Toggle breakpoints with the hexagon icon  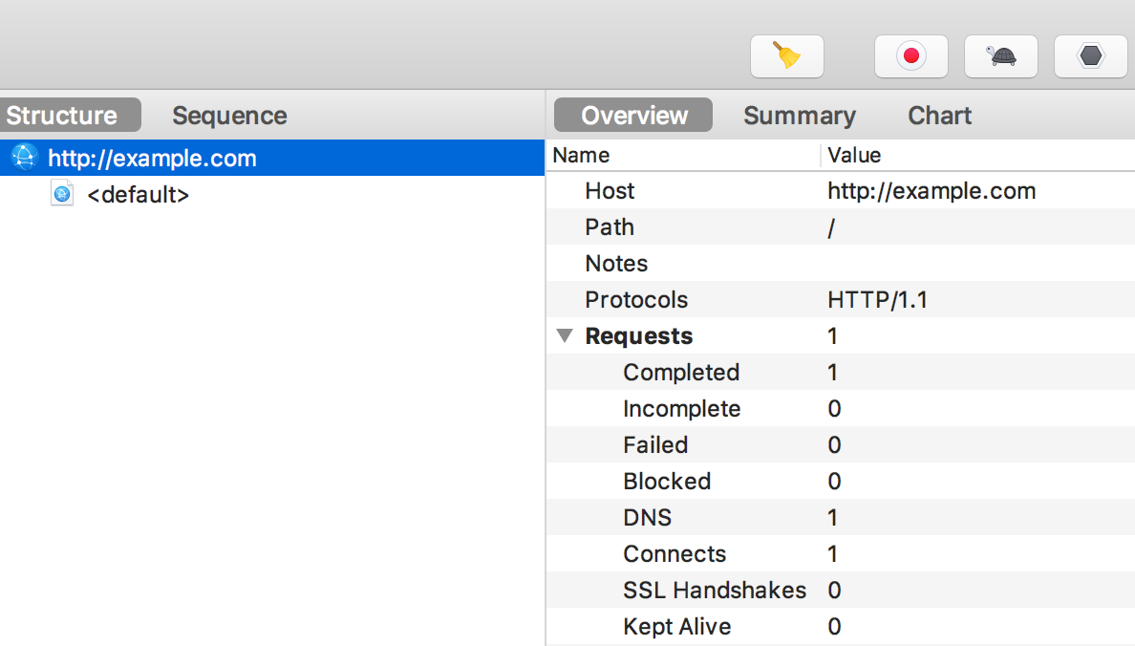pyautogui.click(x=1090, y=56)
